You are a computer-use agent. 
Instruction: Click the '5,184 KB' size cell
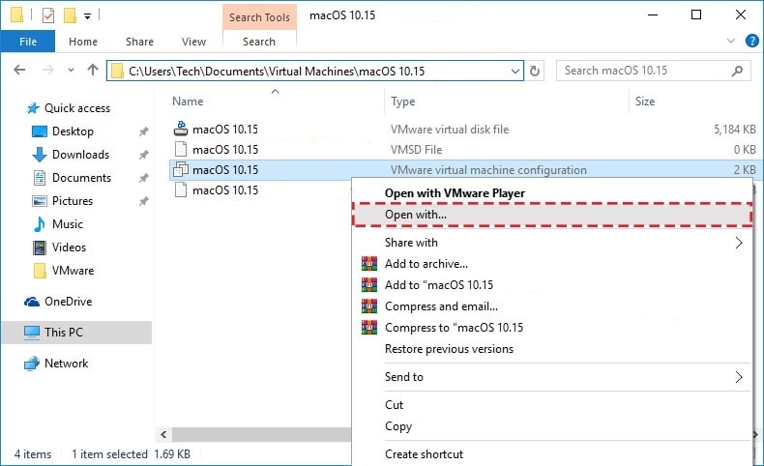(x=735, y=130)
